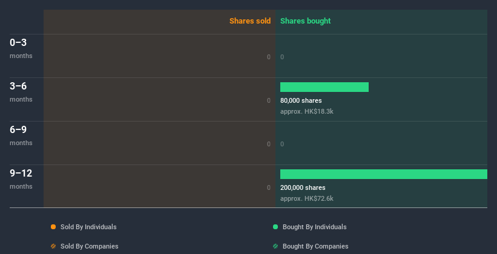This screenshot has width=497, height=254.
Task: Click the striped green Bought By Companies swatch
Action: click(x=275, y=246)
